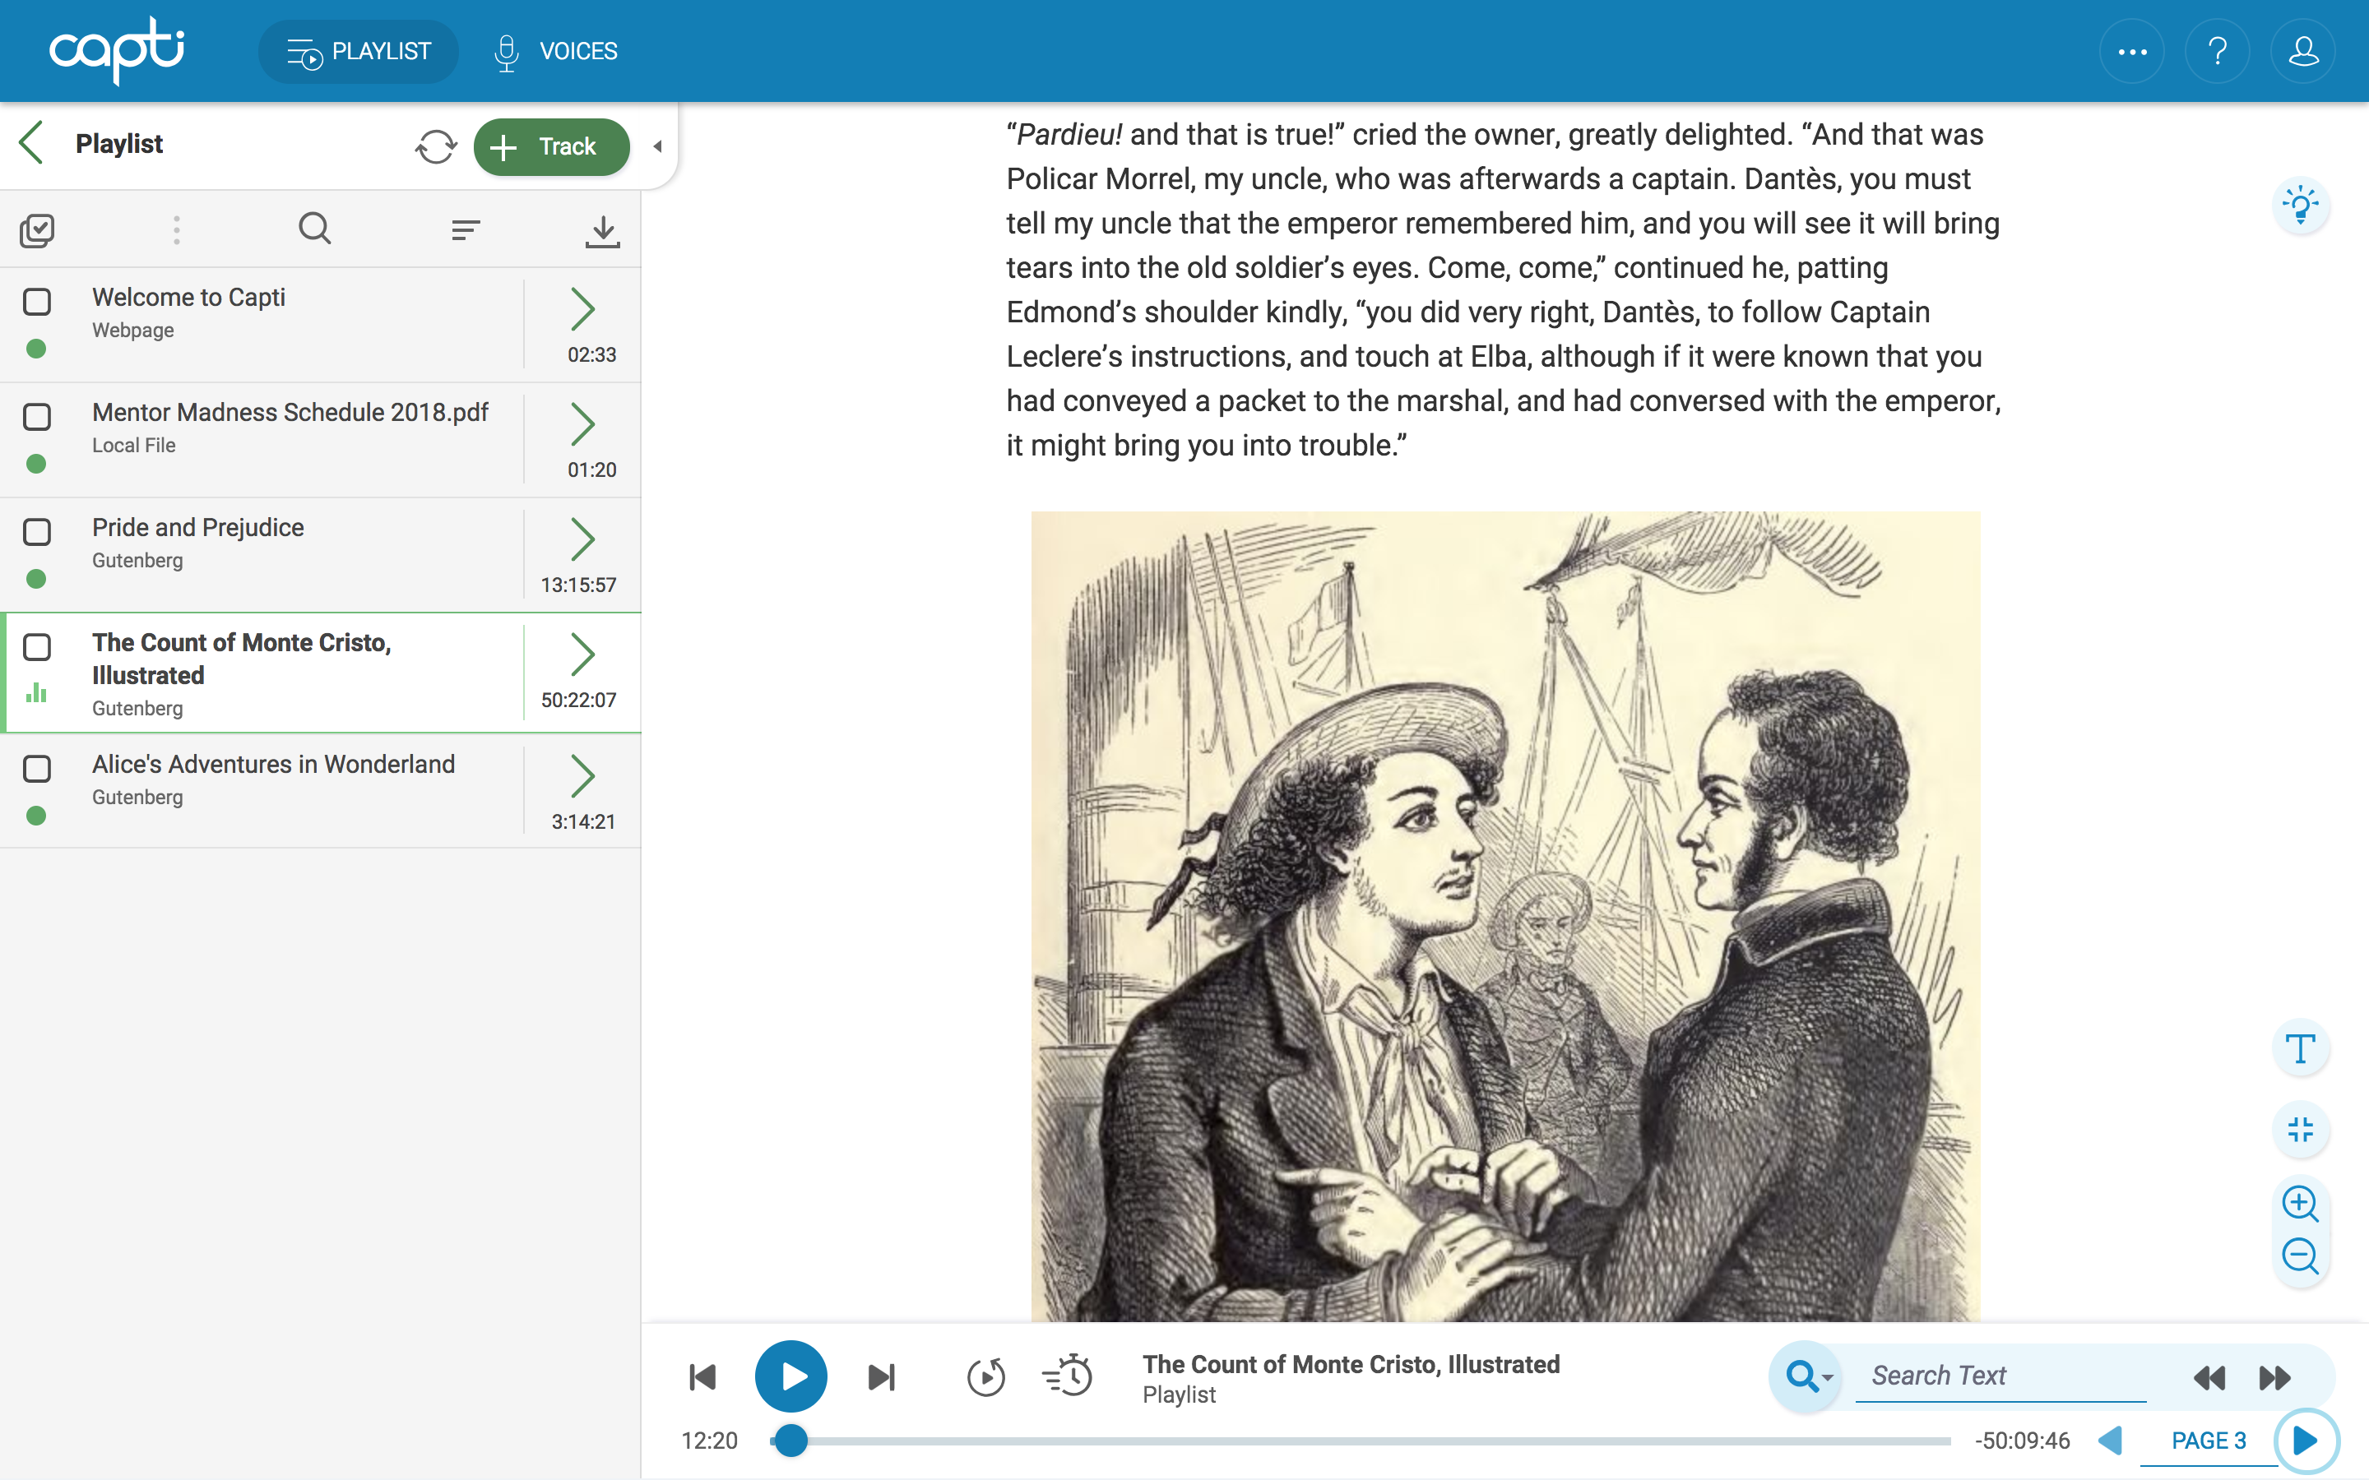
Task: Zoom in on the text
Action: click(2301, 1203)
